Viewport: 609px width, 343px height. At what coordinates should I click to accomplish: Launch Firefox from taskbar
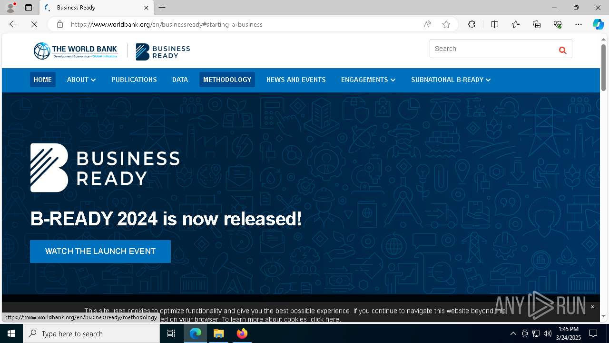click(x=242, y=333)
